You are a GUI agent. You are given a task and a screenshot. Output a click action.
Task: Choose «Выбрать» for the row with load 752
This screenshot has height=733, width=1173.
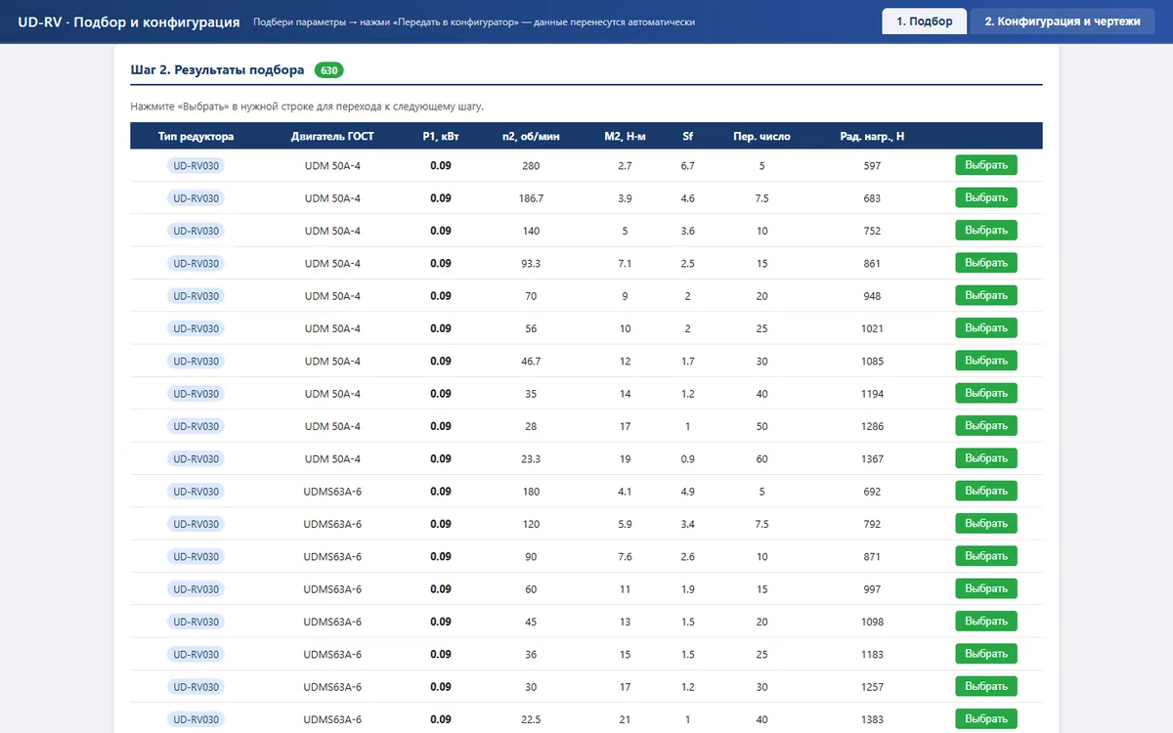(x=986, y=231)
